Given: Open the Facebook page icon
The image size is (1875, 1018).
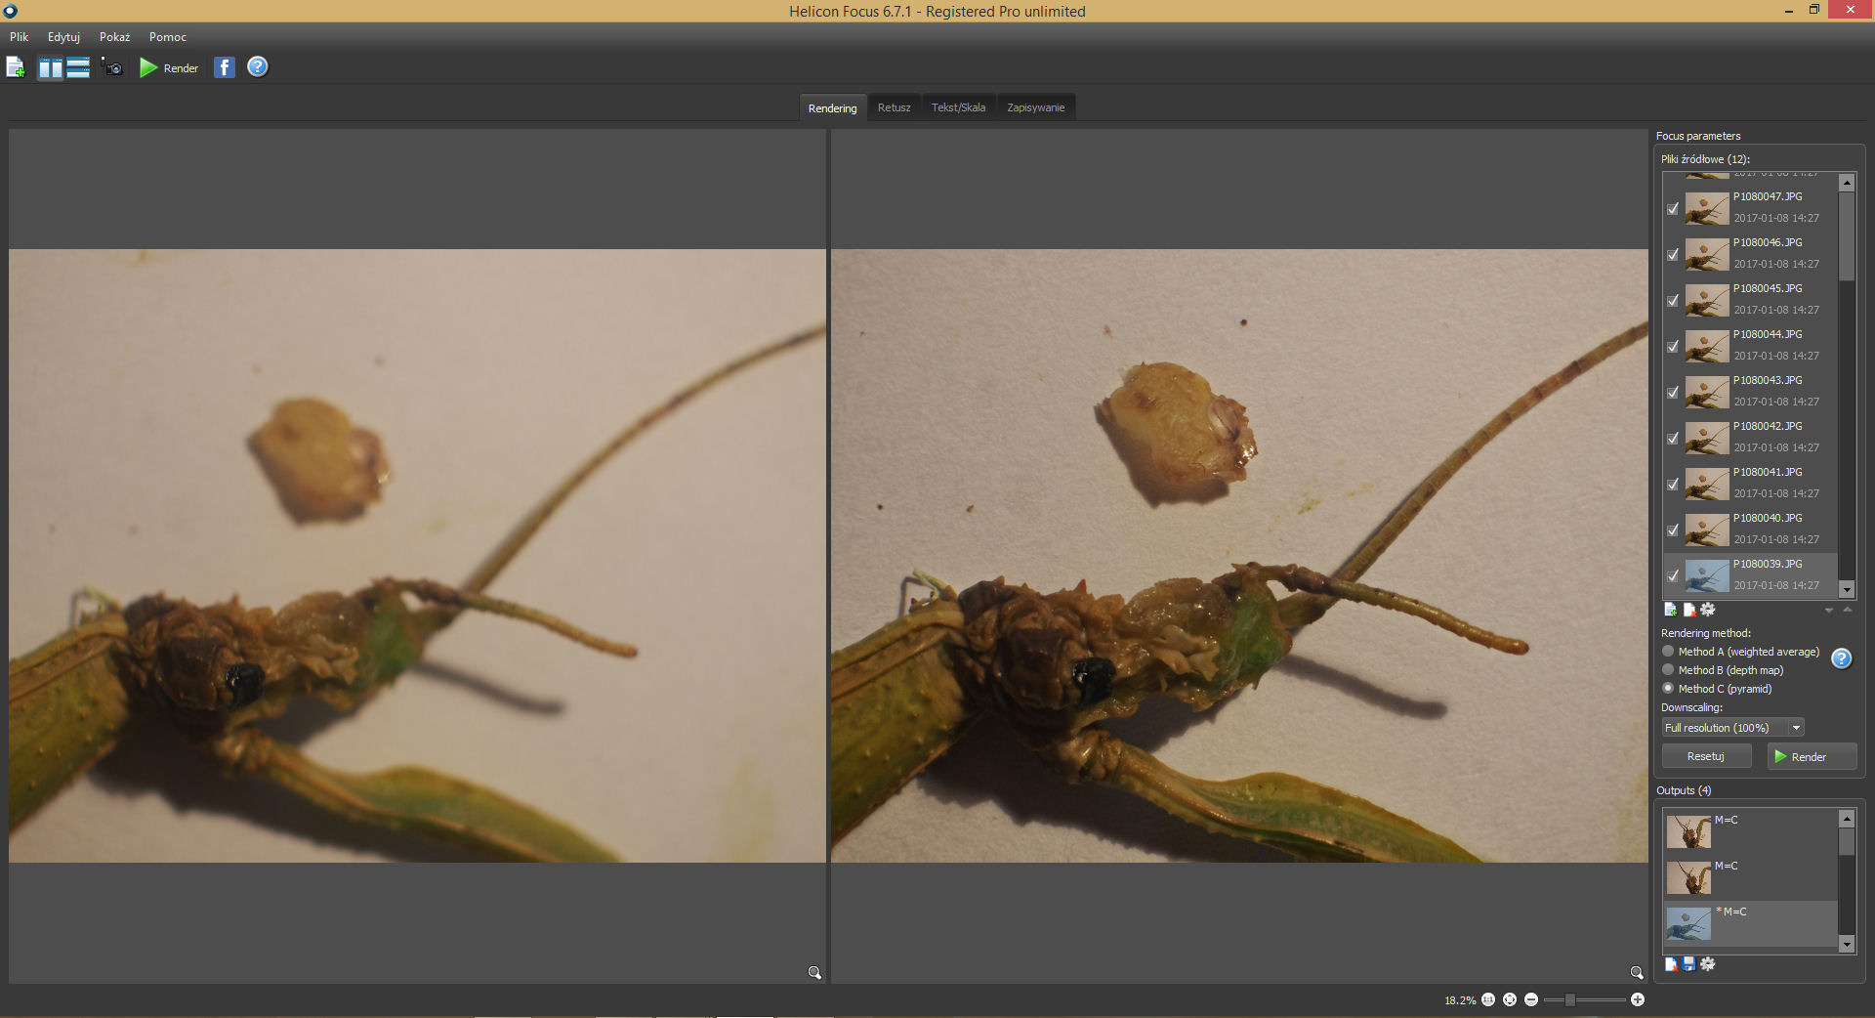Looking at the screenshot, I should (x=225, y=67).
